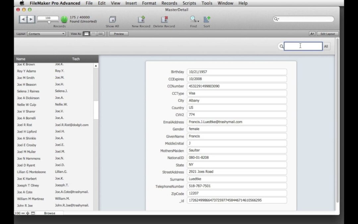The width and height of the screenshot is (358, 224).
Task: Open the Window menu
Action: pyautogui.click(x=225, y=3)
